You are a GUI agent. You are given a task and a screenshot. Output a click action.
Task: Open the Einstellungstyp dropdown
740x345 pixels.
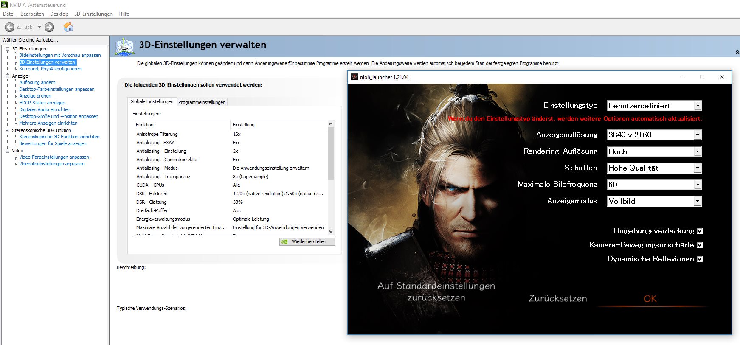pyautogui.click(x=654, y=106)
